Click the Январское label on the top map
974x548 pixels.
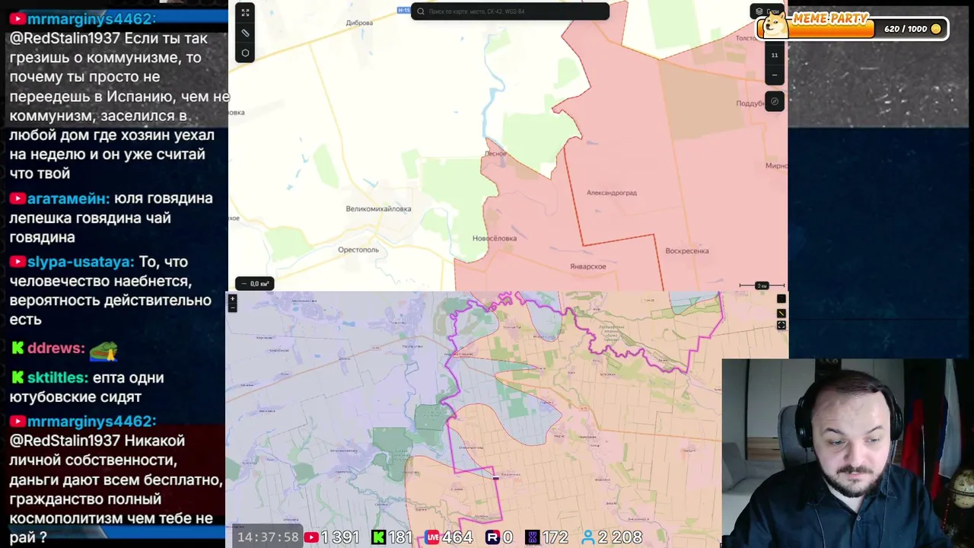tap(588, 266)
